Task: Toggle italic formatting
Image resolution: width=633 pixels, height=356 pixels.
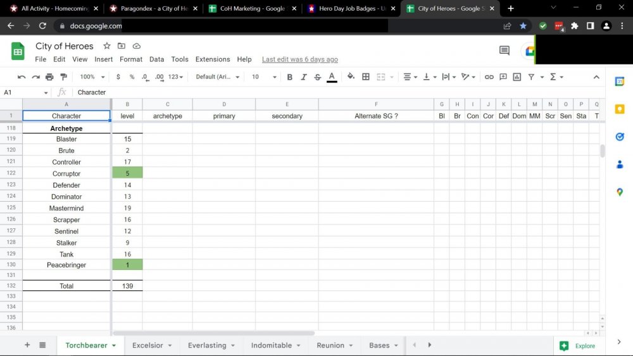Action: tap(304, 77)
